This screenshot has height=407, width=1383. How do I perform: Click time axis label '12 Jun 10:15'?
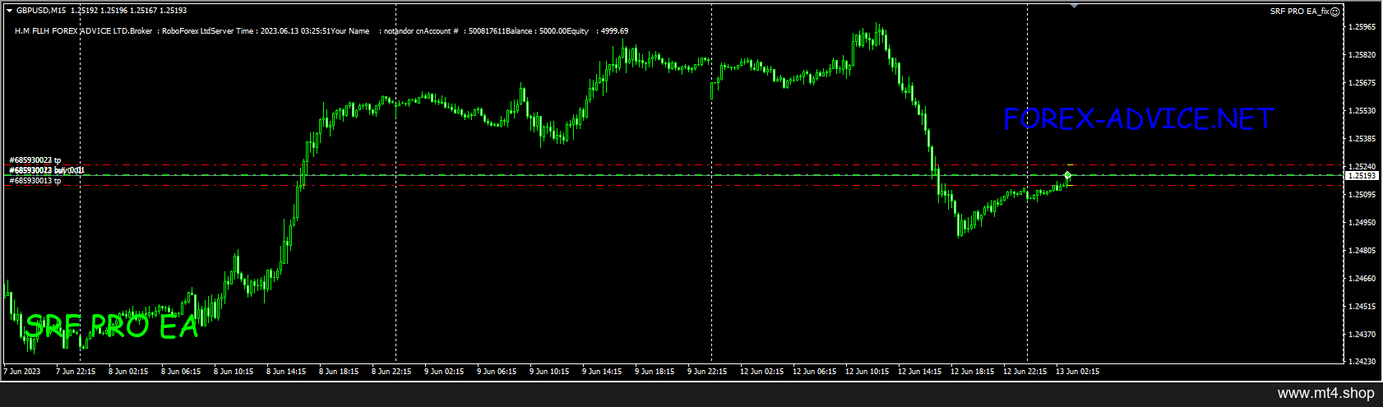867,372
